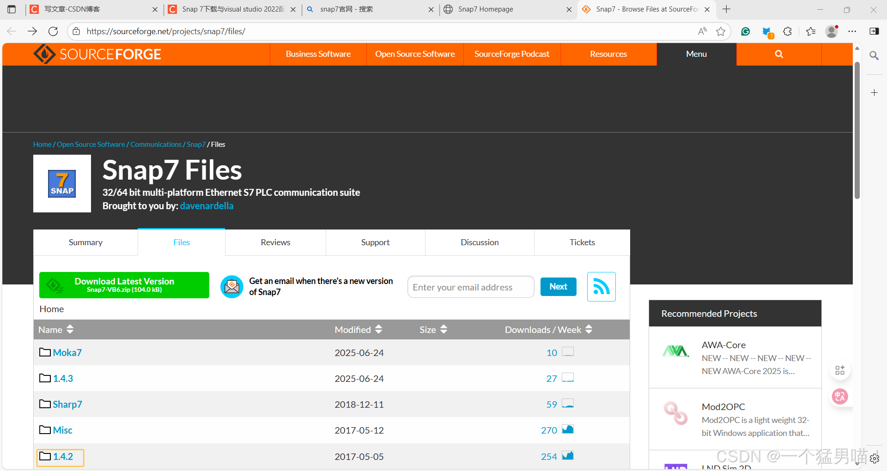
Task: Open the Moka7 folder link
Action: [x=67, y=352]
